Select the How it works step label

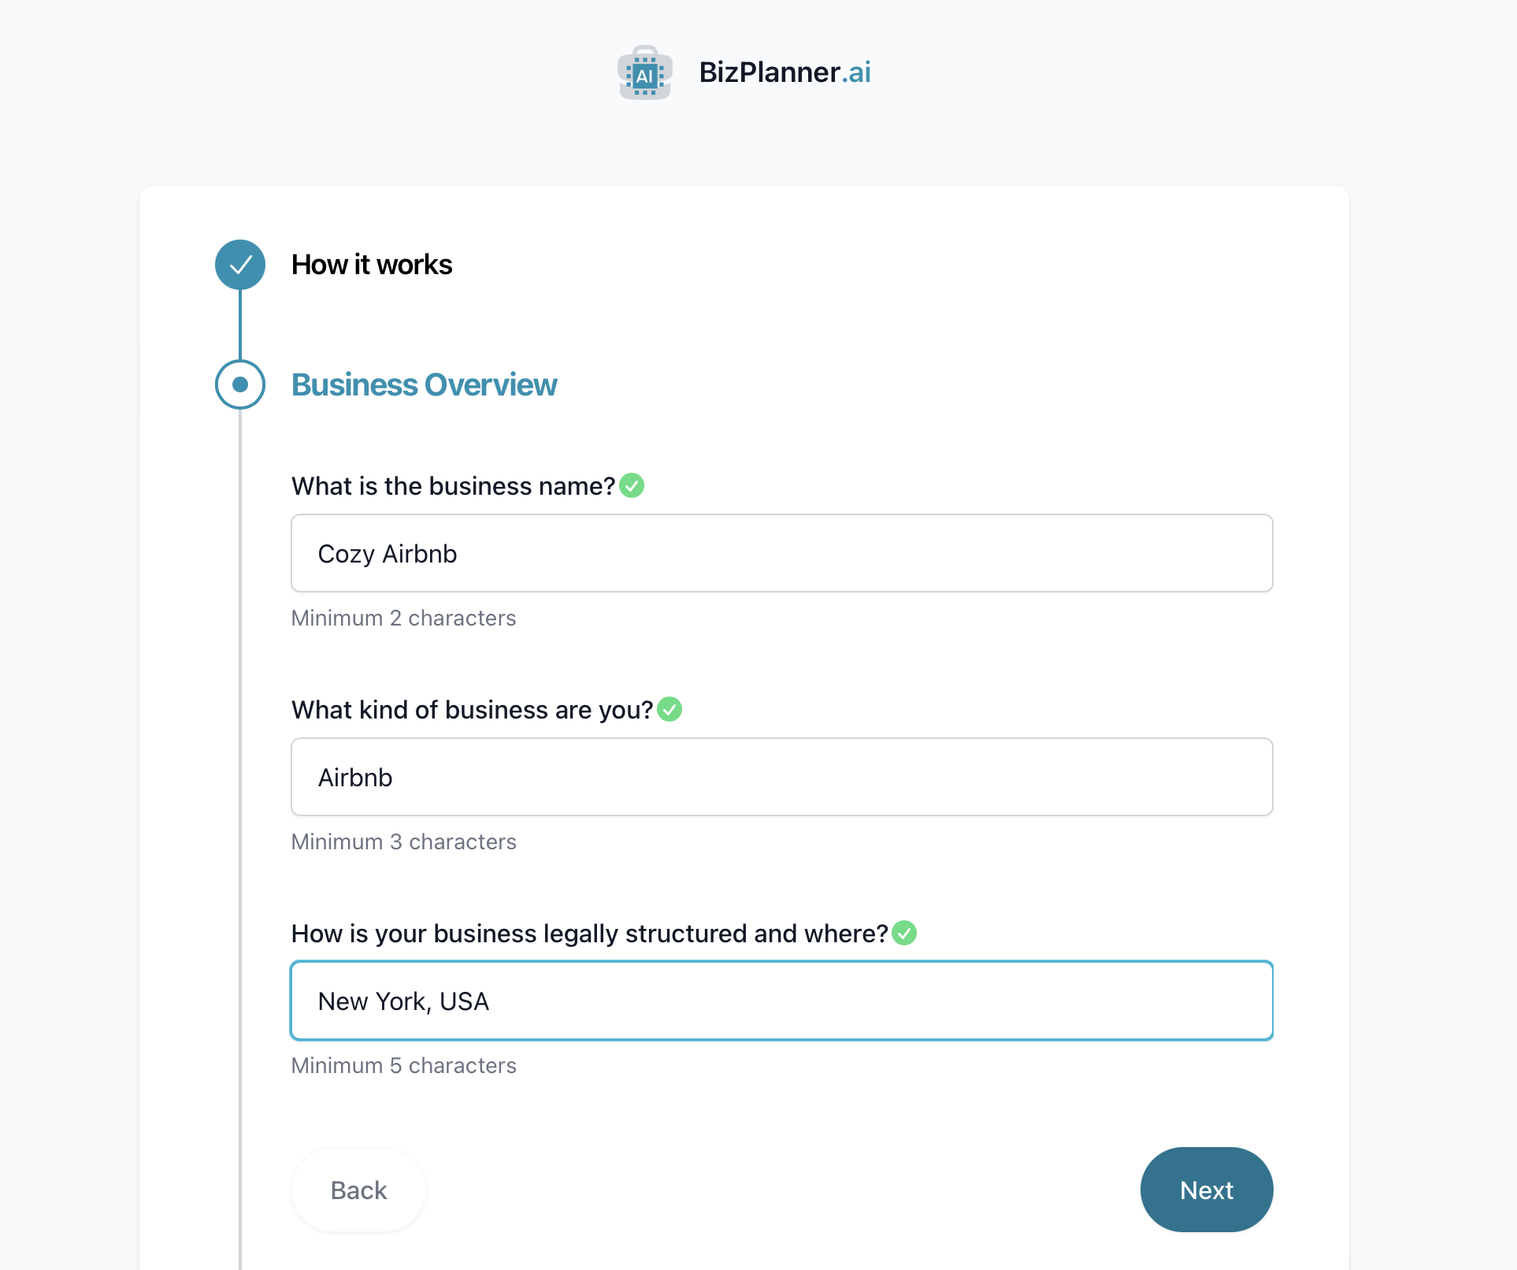tap(372, 265)
